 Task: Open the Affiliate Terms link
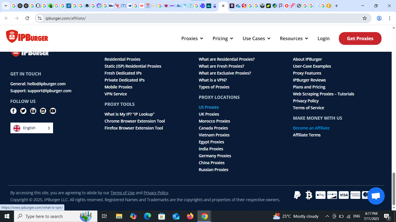tap(307, 135)
